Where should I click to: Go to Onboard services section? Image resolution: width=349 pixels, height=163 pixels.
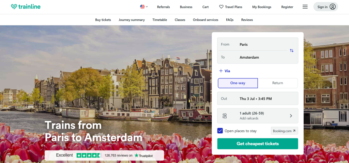click(206, 20)
